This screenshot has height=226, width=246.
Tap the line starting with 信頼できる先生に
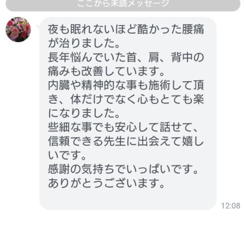click(x=126, y=141)
